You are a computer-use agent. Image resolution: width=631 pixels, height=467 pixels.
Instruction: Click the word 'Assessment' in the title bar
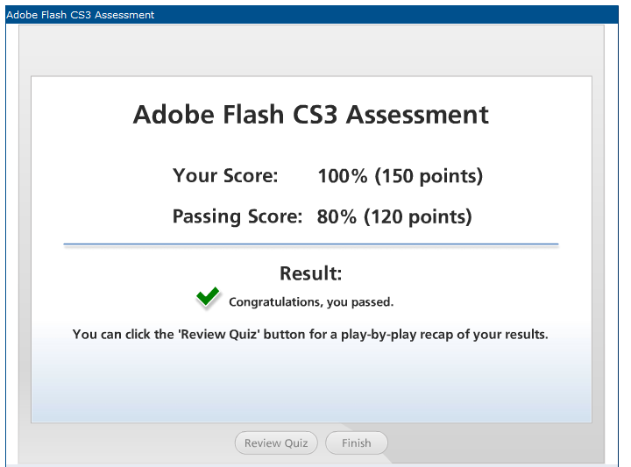[124, 15]
